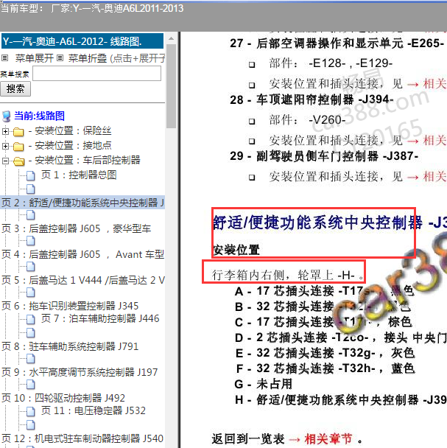
Task: Expand the 安装位置：保险丝 folder
Action: [x=5, y=131]
